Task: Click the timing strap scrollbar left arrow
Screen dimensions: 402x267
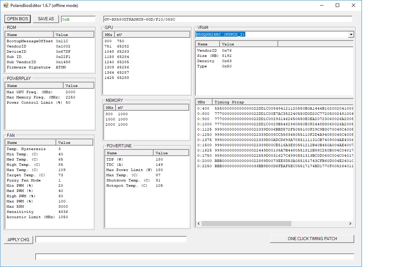Action: point(199,224)
